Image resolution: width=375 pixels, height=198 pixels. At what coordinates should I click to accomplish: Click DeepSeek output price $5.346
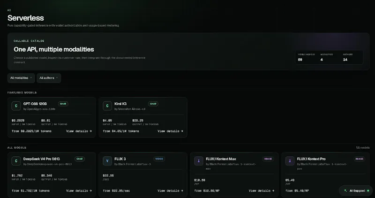point(46,176)
